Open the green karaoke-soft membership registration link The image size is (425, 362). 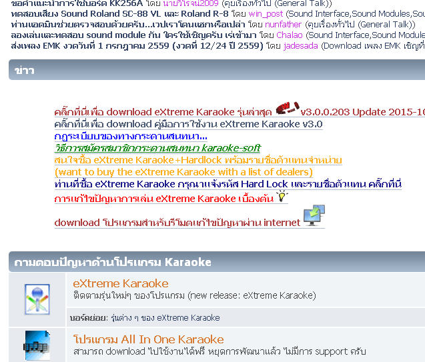[x=157, y=148]
